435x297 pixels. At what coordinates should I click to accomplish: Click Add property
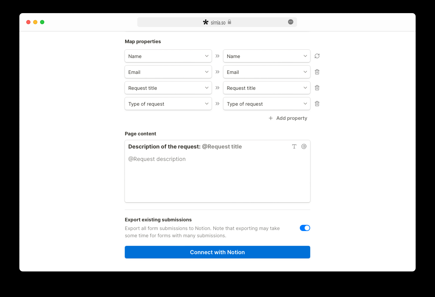tap(288, 118)
